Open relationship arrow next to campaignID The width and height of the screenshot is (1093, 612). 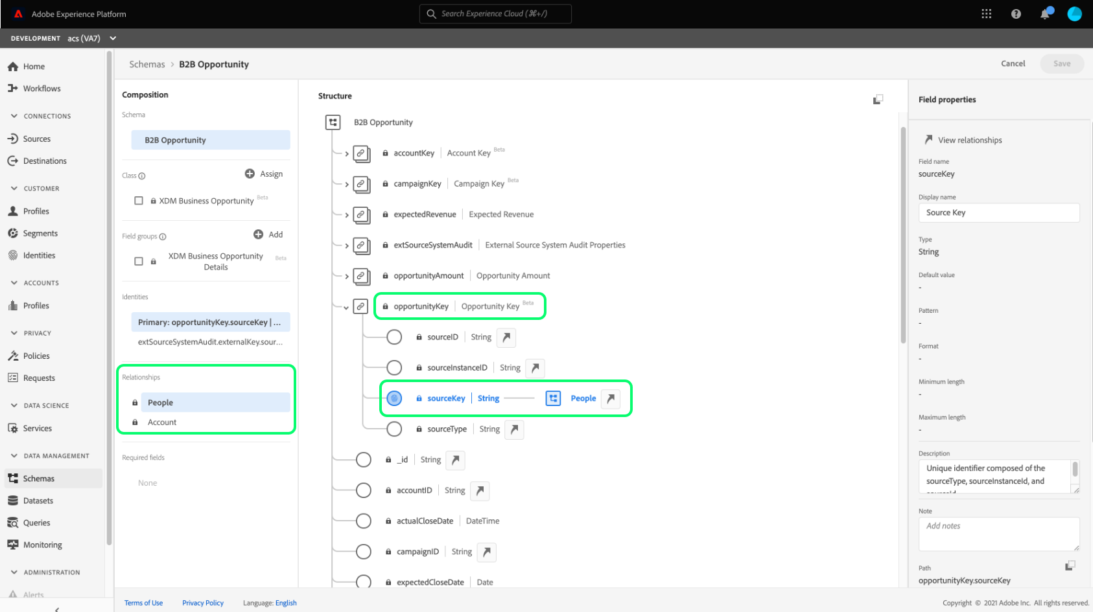click(487, 552)
